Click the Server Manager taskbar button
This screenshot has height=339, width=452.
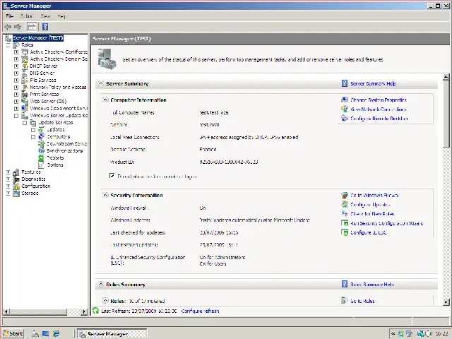pyautogui.click(x=112, y=333)
